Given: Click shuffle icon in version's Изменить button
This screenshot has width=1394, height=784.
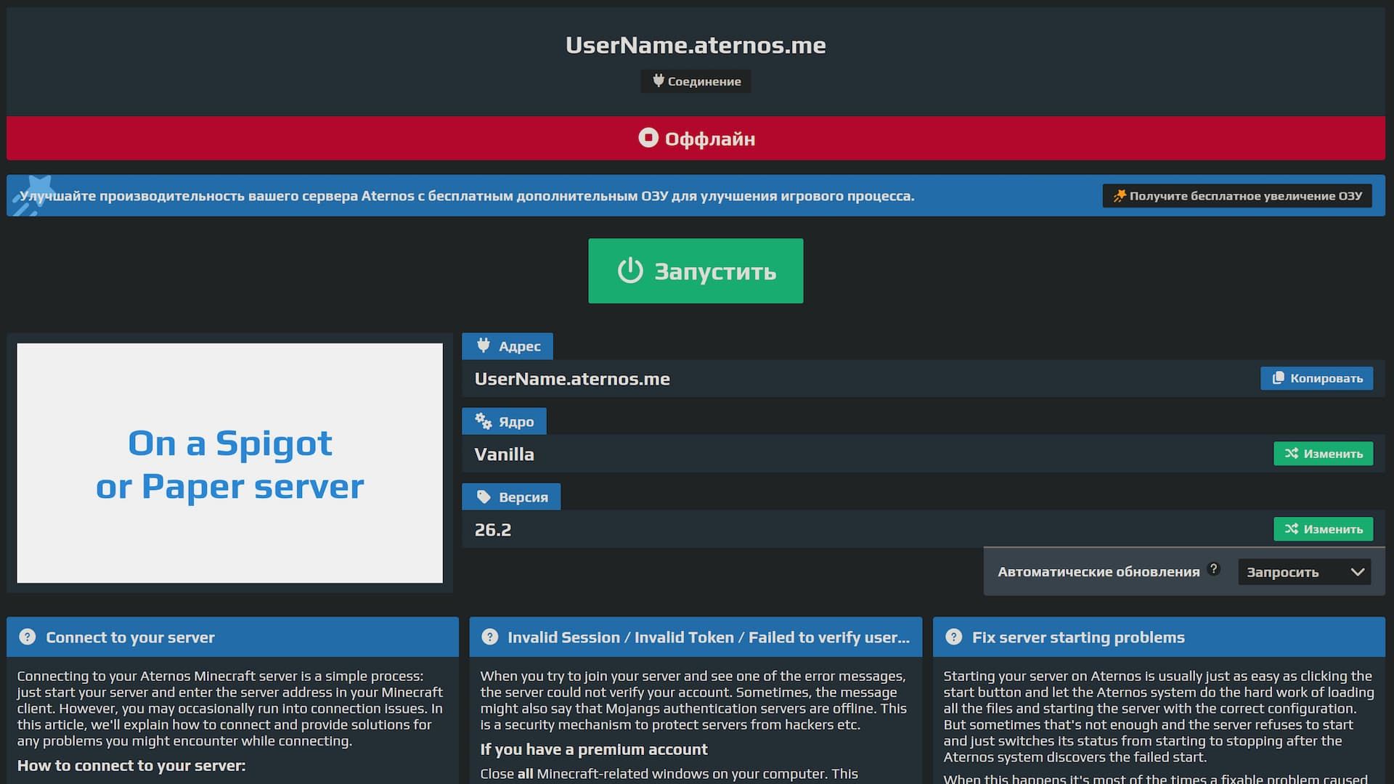Looking at the screenshot, I should coord(1291,528).
